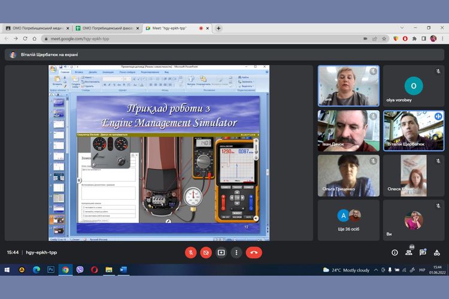The image size is (449, 299).
Task: Open the chat with everyone panel
Action: pos(423,252)
